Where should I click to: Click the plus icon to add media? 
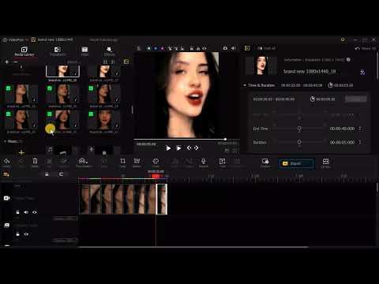pos(7,62)
